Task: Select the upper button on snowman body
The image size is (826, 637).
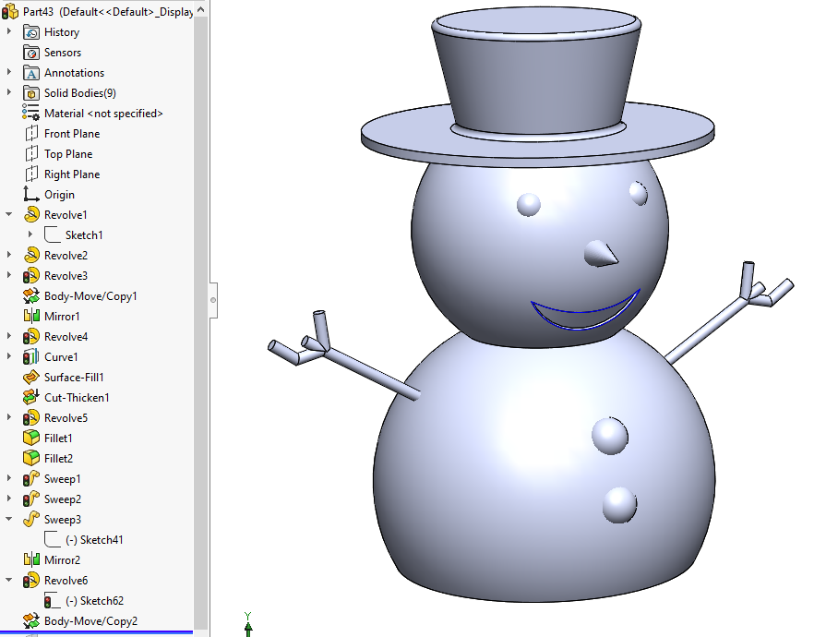Action: click(x=610, y=436)
